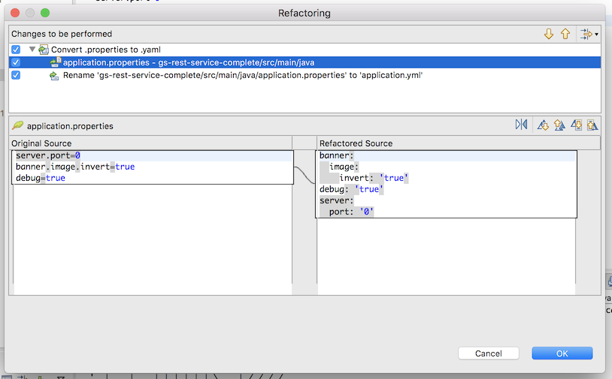This screenshot has width=612, height=379.
Task: Click the application.properties file change icon
Action: click(x=56, y=62)
